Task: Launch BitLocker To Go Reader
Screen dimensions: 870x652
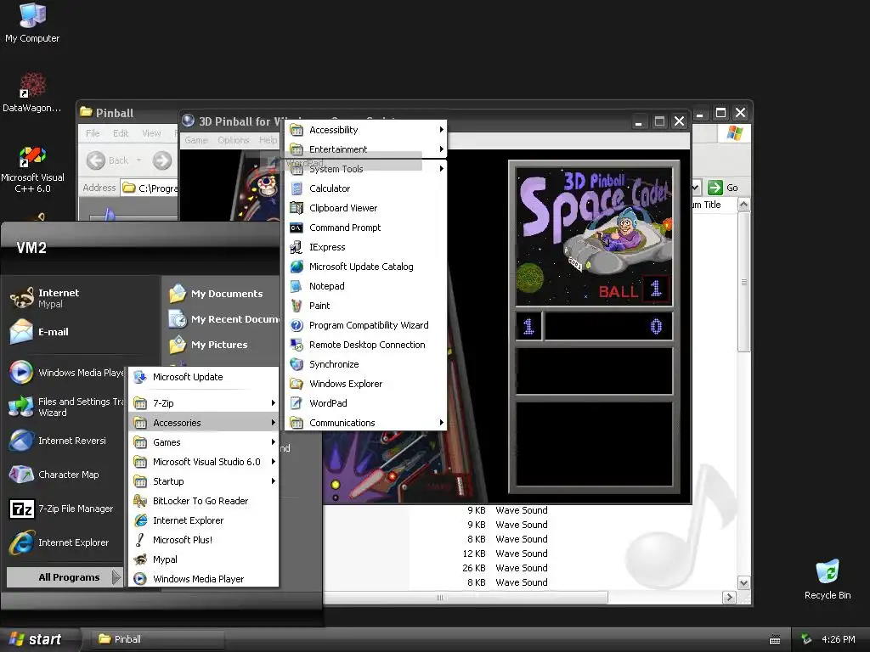Action: pyautogui.click(x=204, y=501)
